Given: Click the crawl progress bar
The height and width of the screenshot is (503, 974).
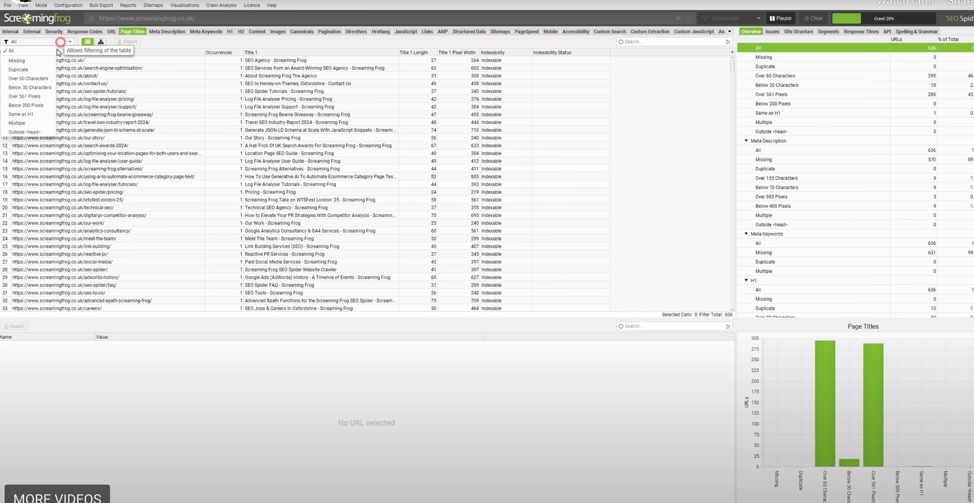Looking at the screenshot, I should [x=883, y=19].
